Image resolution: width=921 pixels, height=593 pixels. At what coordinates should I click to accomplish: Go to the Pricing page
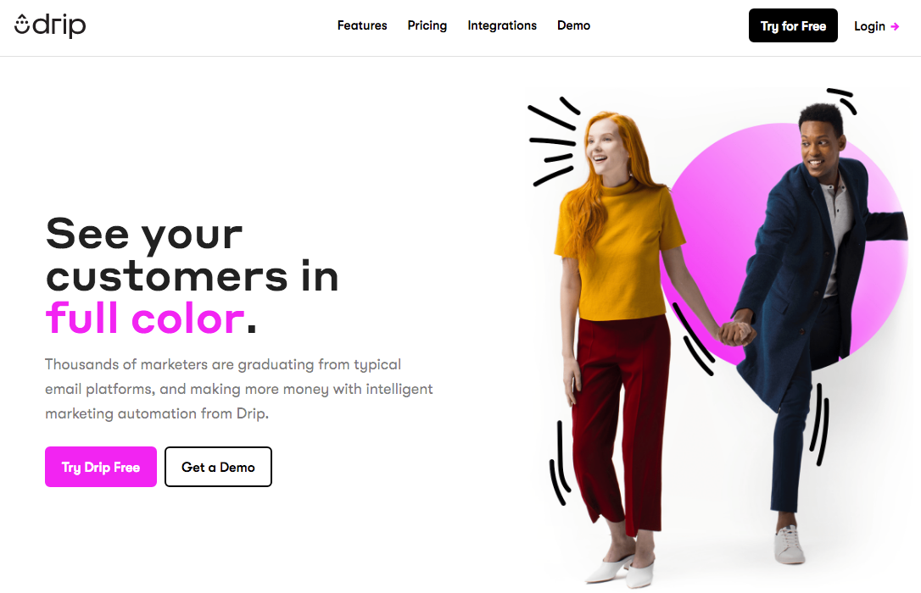427,25
